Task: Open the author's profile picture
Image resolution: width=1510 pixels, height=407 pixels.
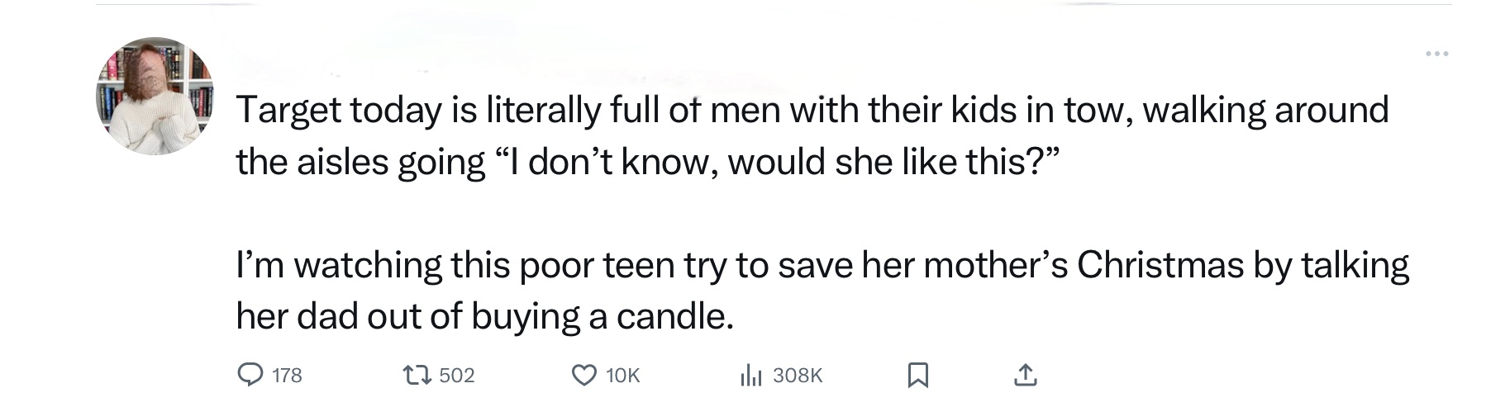Action: point(155,96)
